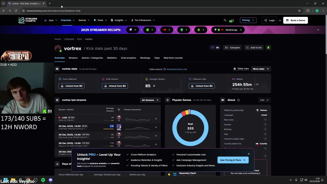Click Book a Demo button

(296, 20)
